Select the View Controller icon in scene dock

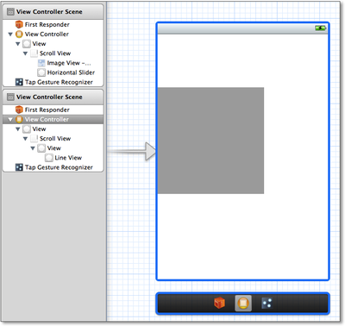pyautogui.click(x=243, y=303)
